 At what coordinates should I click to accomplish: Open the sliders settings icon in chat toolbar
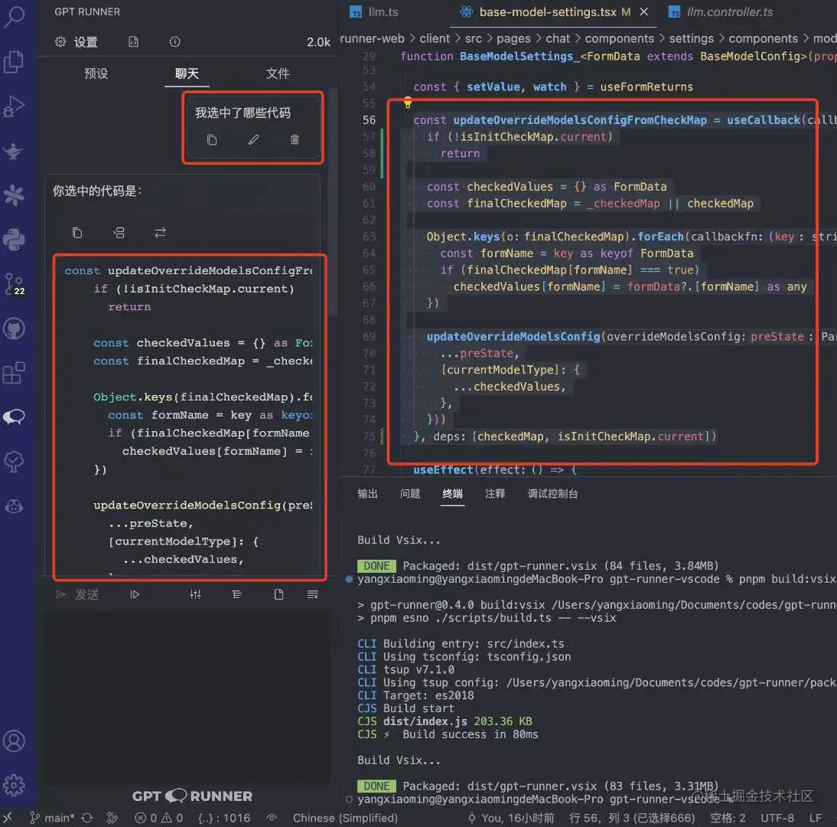(195, 594)
